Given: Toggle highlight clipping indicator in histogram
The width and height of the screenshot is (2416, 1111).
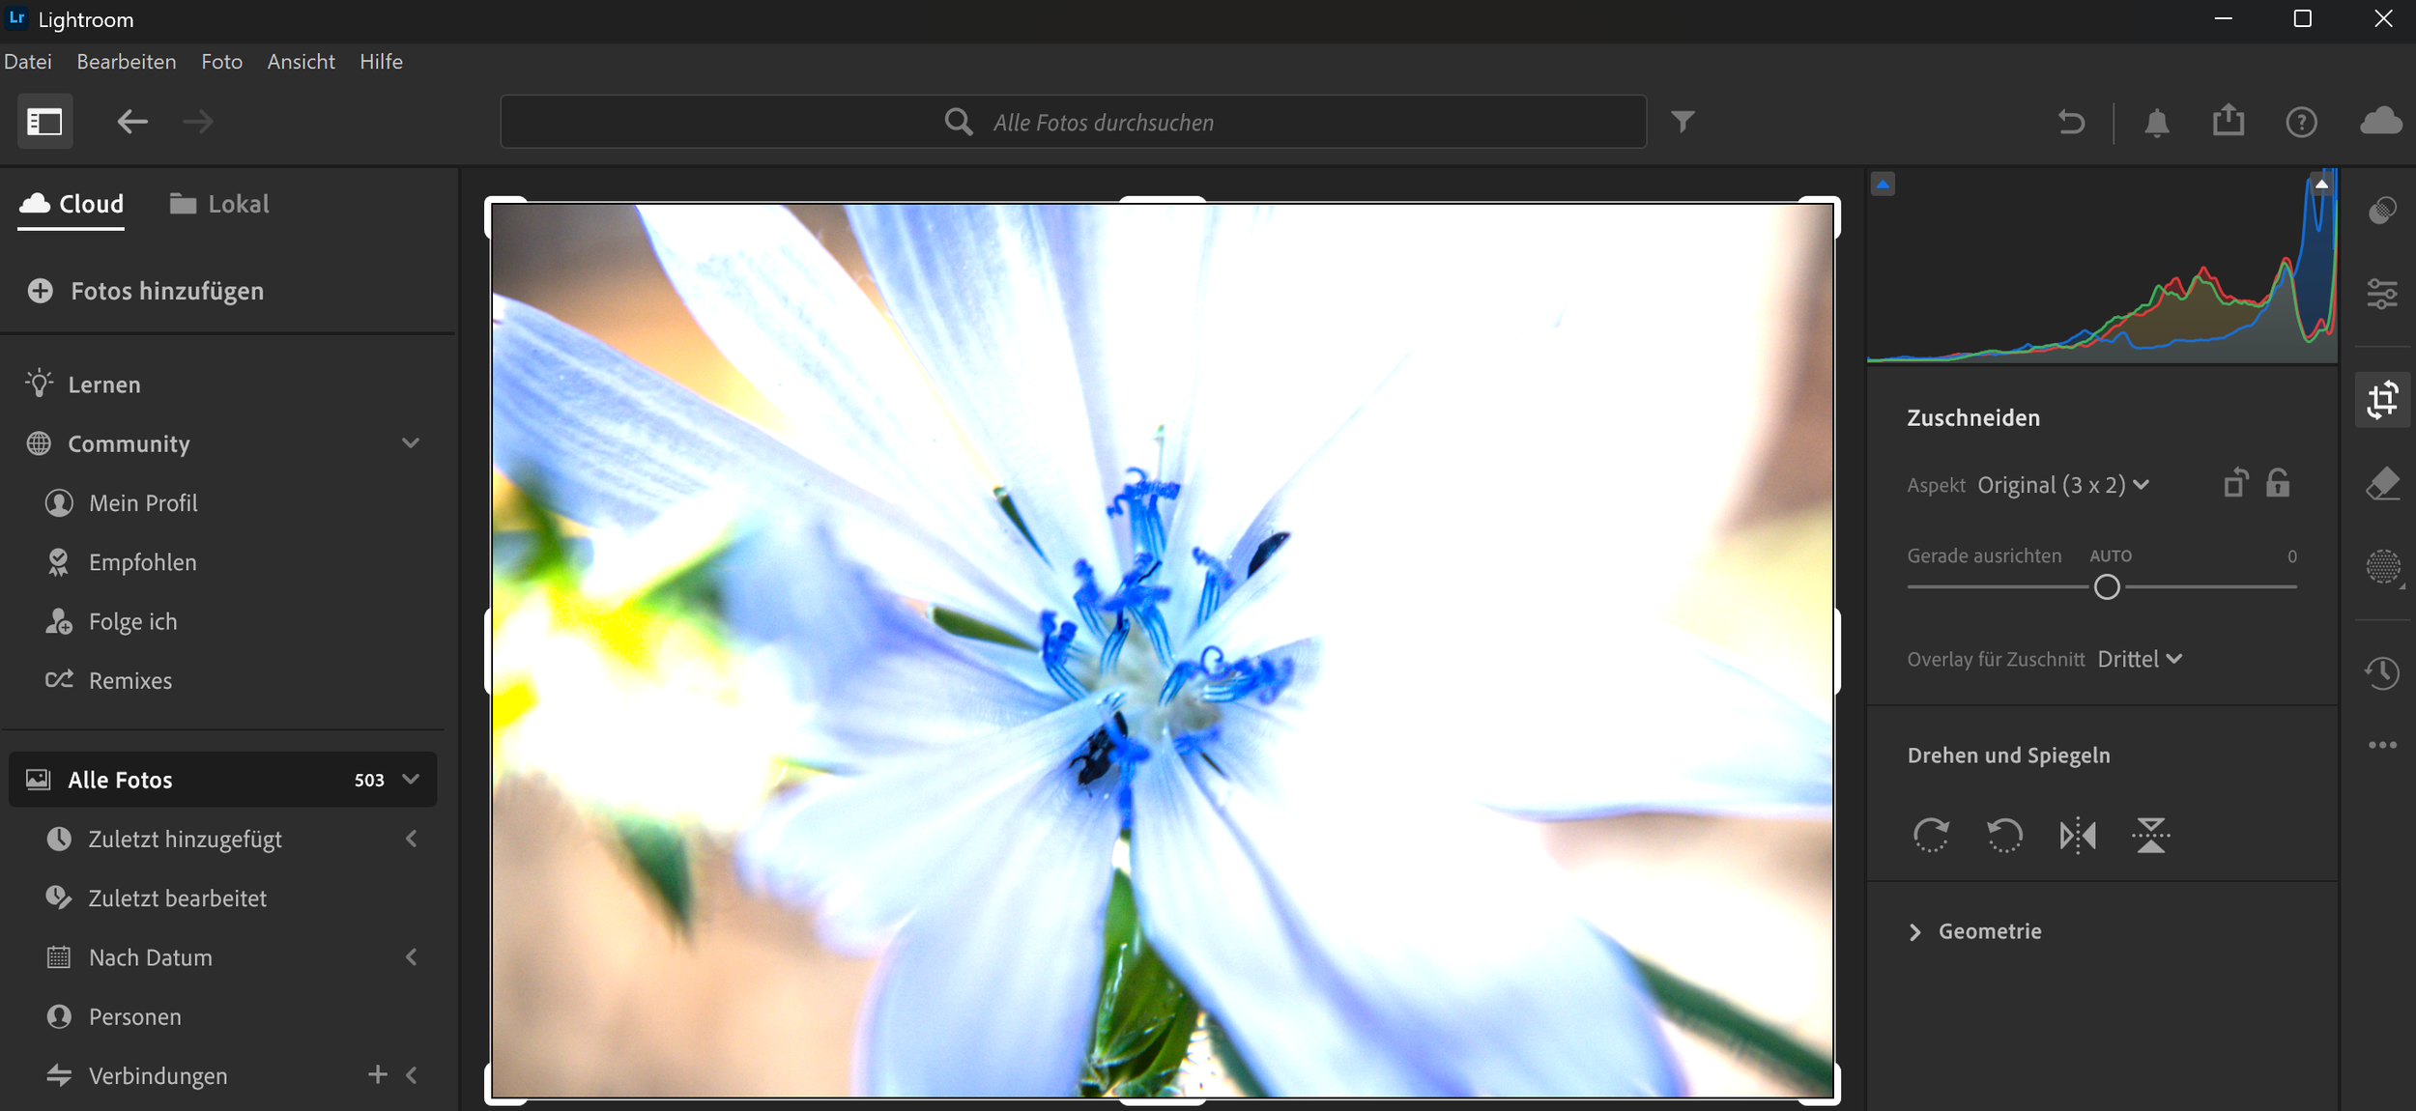Looking at the screenshot, I should (2321, 184).
